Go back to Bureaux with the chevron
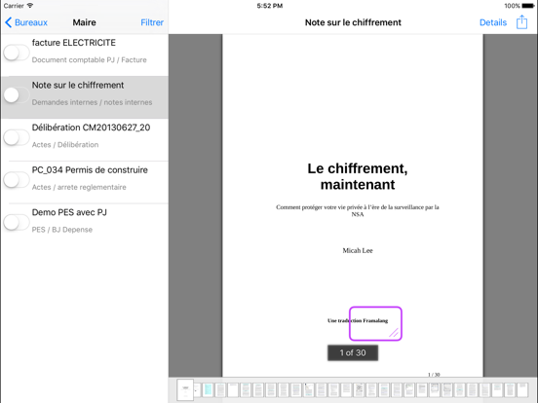This screenshot has width=538, height=403. (x=26, y=22)
